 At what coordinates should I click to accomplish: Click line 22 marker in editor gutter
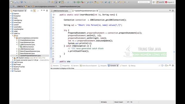pos(51,49)
